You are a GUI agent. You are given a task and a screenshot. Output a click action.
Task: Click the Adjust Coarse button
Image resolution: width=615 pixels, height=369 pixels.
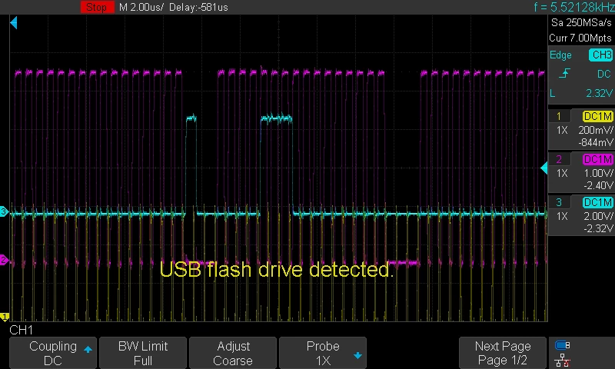pos(233,353)
